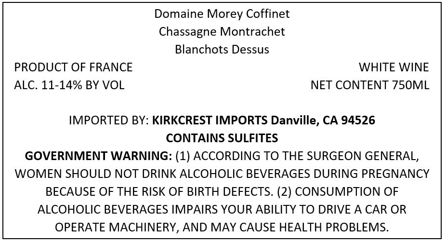Select bold KIRKCREST IMPORTS name
This screenshot has width=446, height=243.
(210, 120)
